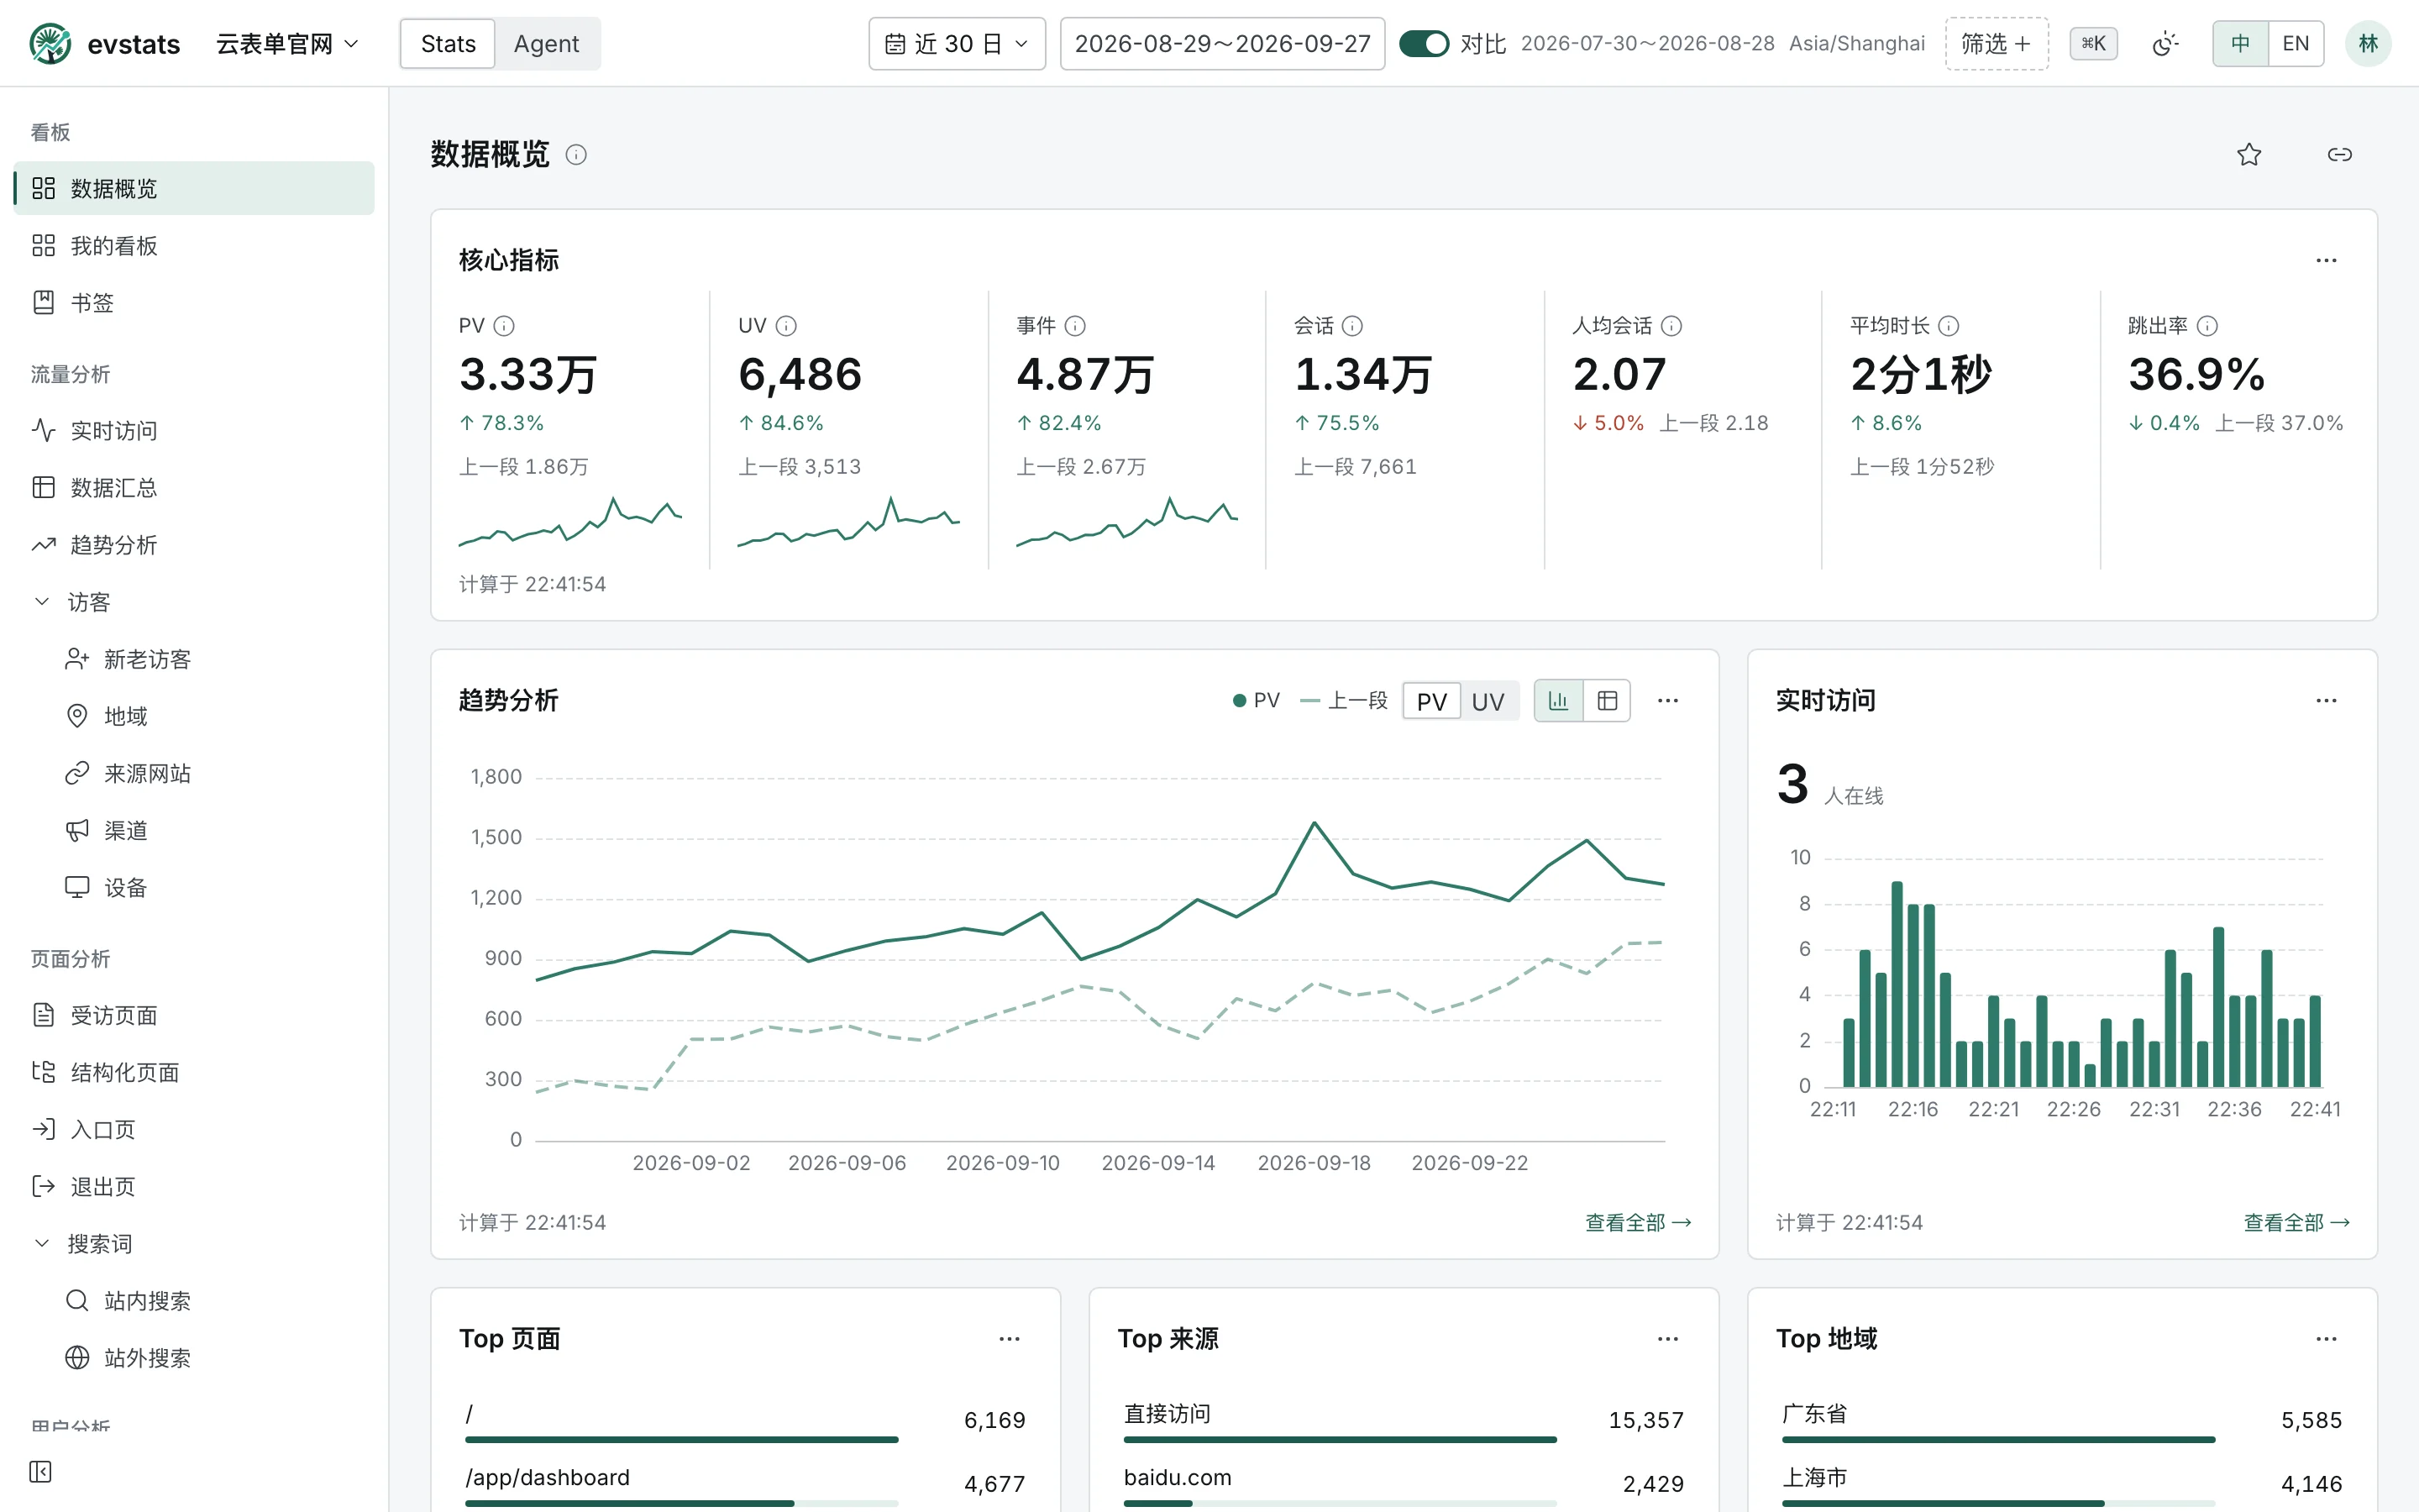Collapse the 访客 sidebar group
Image resolution: width=2419 pixels, height=1512 pixels.
[193, 602]
